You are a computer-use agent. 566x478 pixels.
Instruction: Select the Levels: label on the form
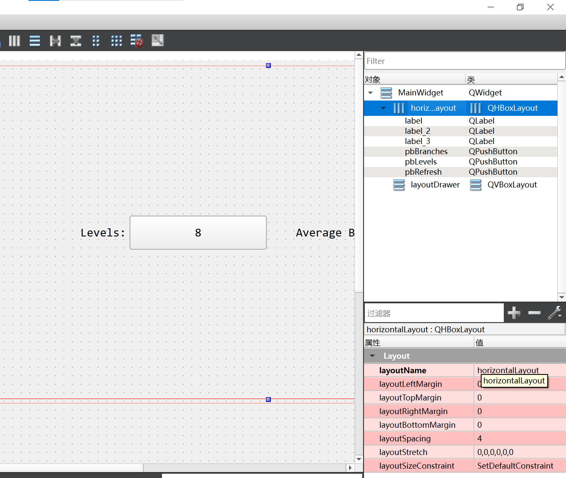(103, 233)
